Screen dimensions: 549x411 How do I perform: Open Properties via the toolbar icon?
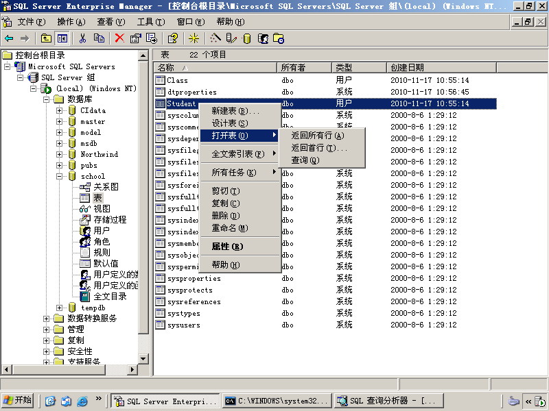point(135,38)
